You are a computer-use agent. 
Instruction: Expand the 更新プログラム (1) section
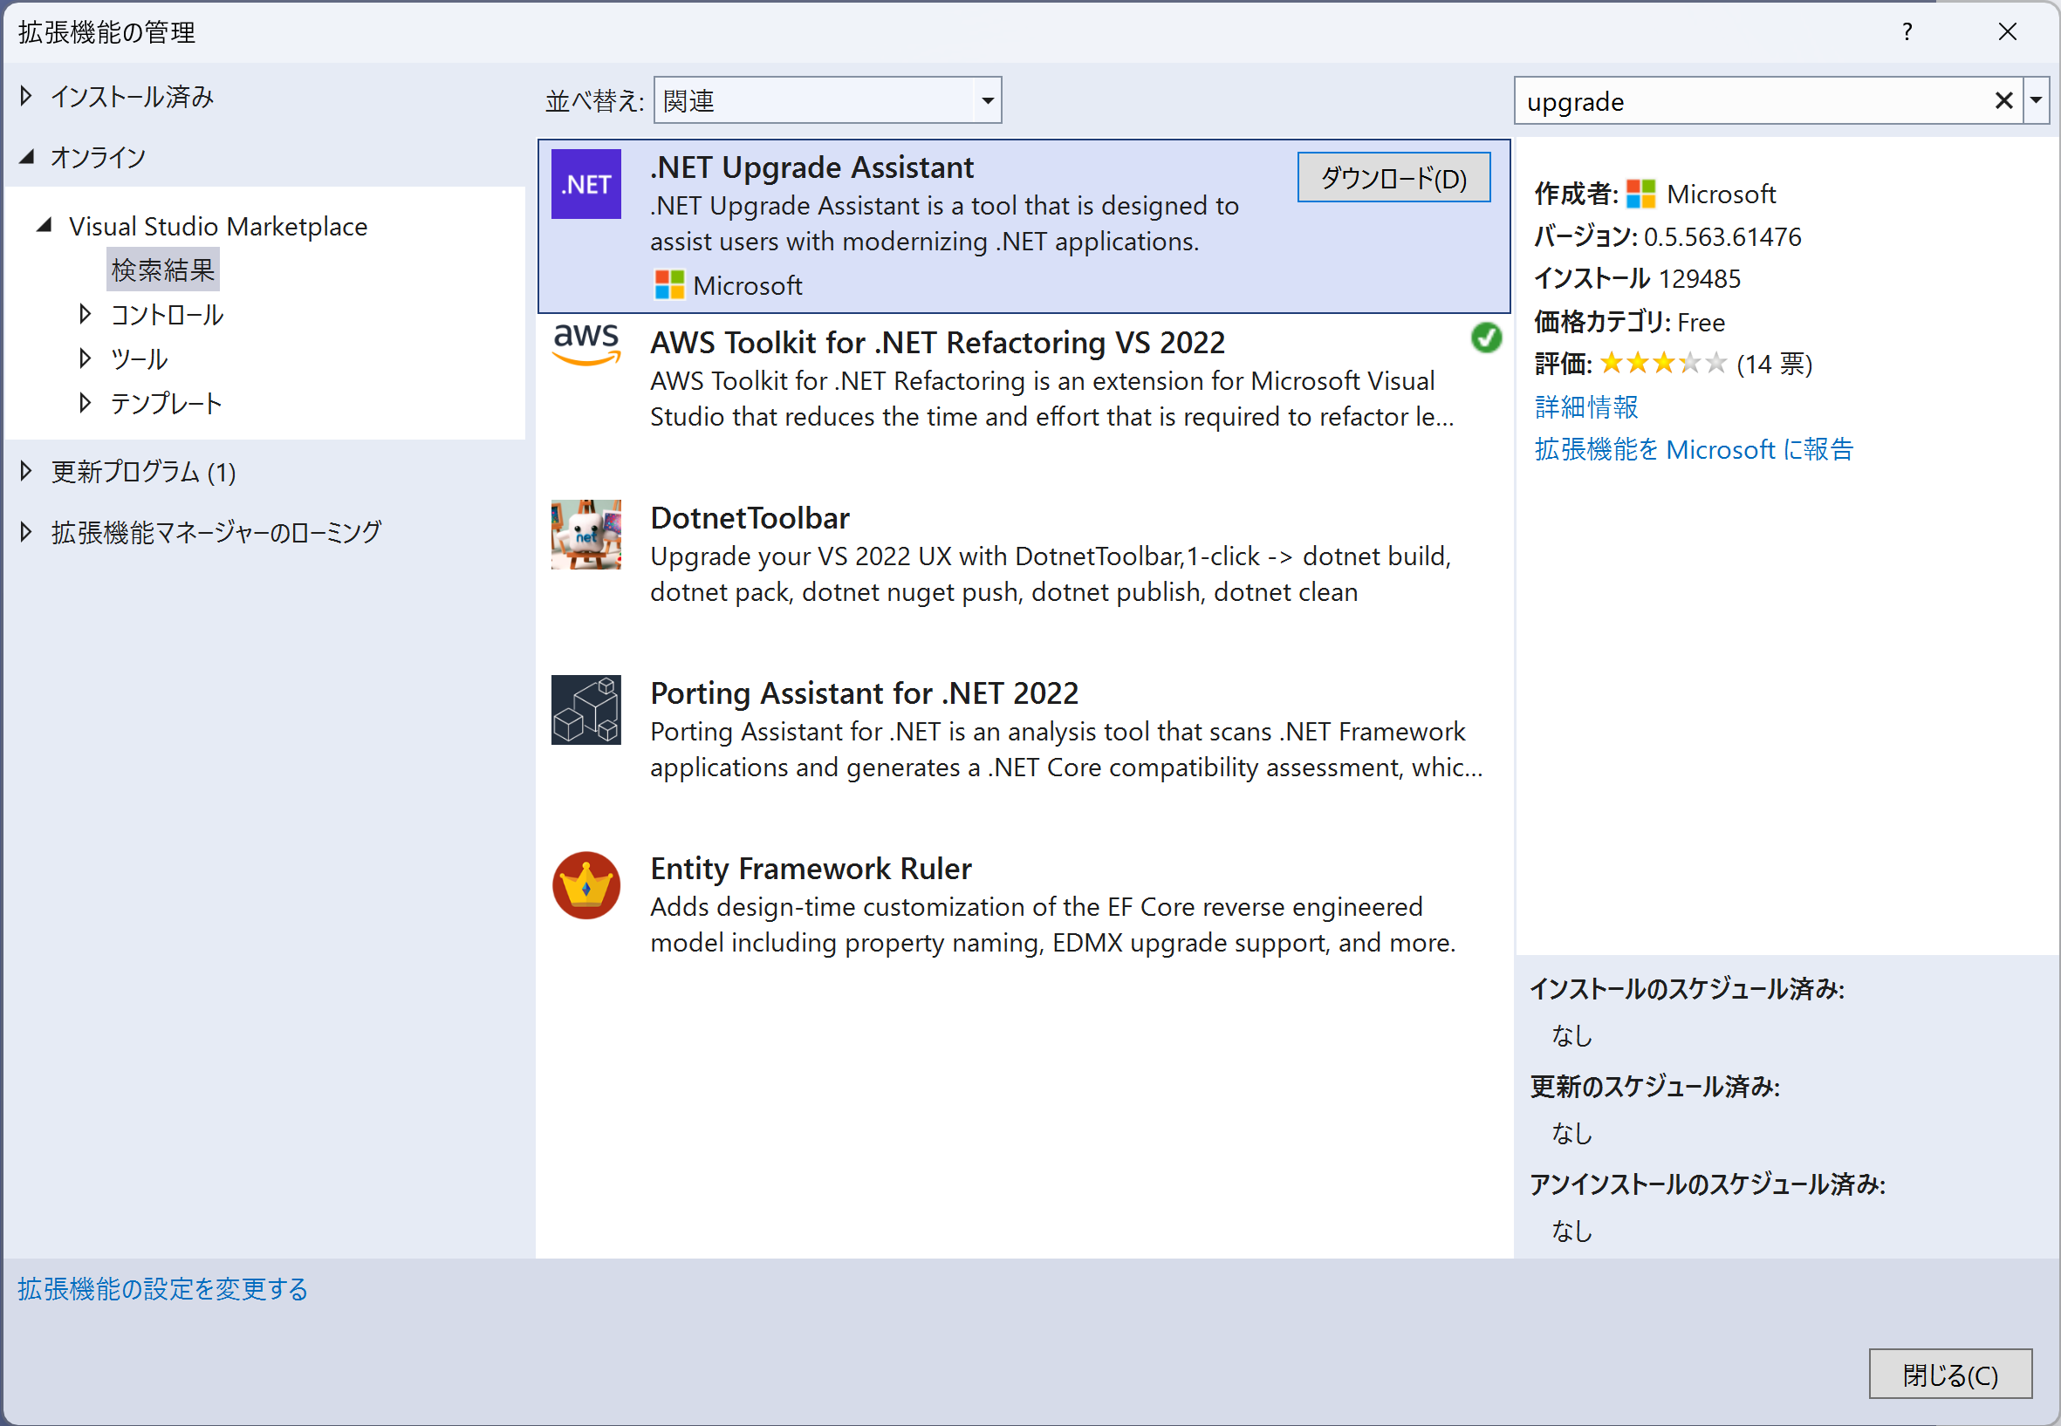pos(26,471)
